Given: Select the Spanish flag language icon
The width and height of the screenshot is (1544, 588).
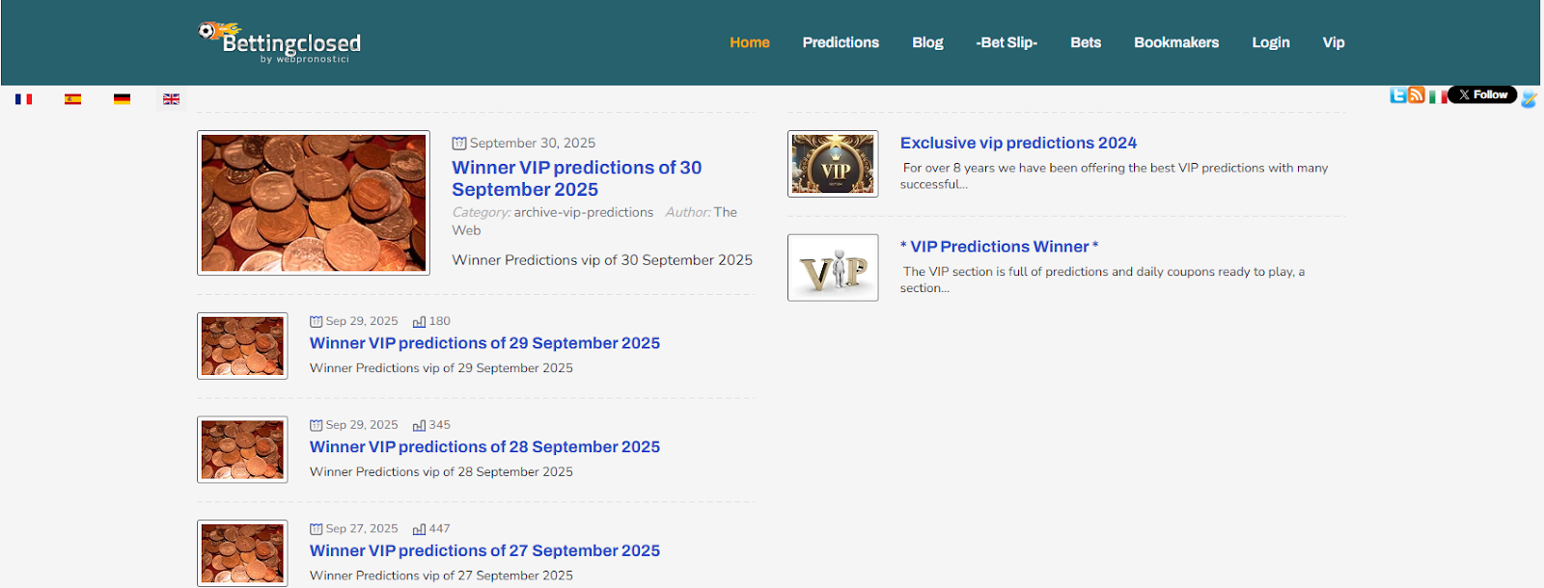Looking at the screenshot, I should [x=72, y=99].
